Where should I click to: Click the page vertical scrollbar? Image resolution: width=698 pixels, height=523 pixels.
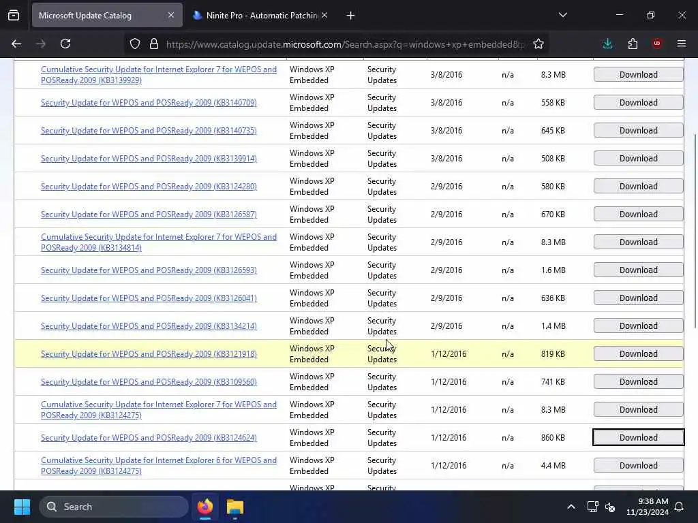coord(695,232)
